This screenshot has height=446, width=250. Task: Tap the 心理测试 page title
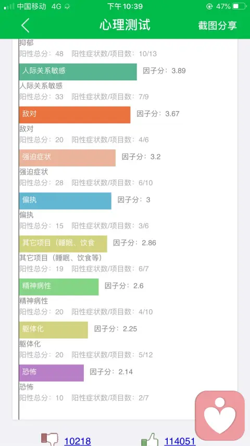point(125,25)
